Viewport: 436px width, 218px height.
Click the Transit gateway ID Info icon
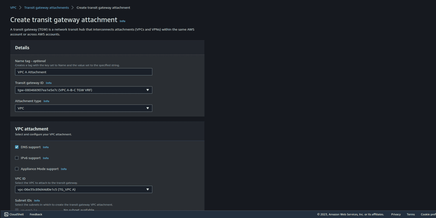tap(49, 83)
